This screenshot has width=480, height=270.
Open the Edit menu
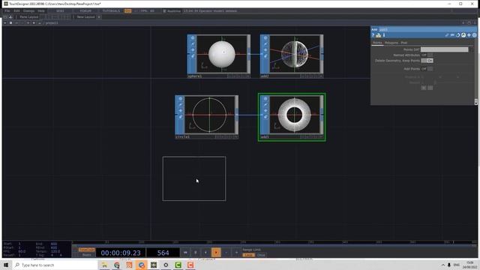pyautogui.click(x=16, y=10)
